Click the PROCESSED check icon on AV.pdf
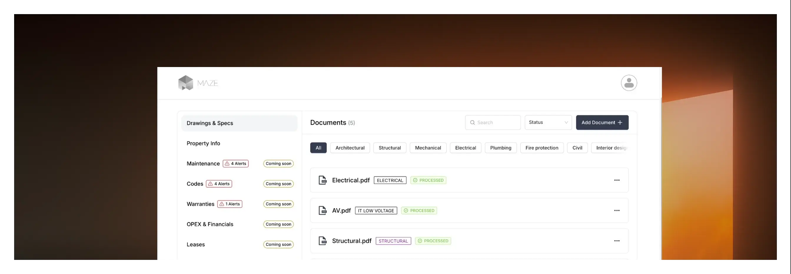This screenshot has width=791, height=274. 406,210
